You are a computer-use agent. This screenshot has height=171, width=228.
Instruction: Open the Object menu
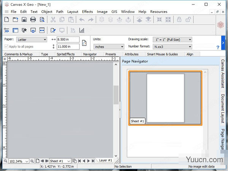(47, 12)
